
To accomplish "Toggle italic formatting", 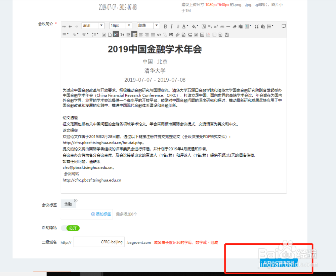I will pos(171,26).
